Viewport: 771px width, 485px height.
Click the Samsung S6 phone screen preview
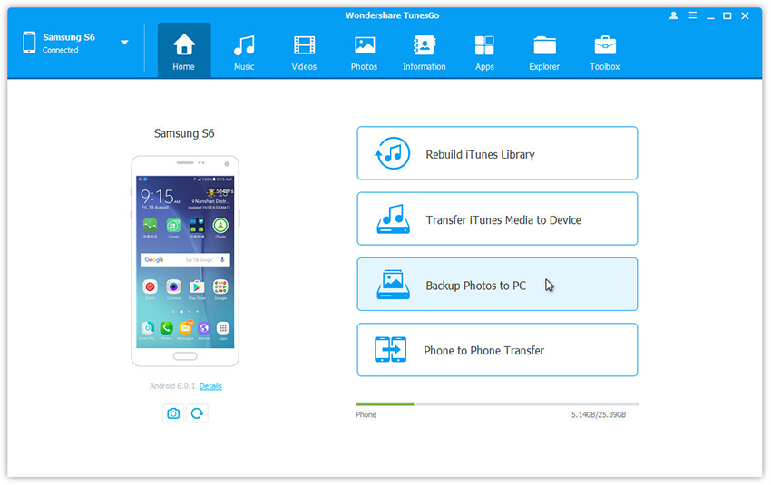coord(185,262)
